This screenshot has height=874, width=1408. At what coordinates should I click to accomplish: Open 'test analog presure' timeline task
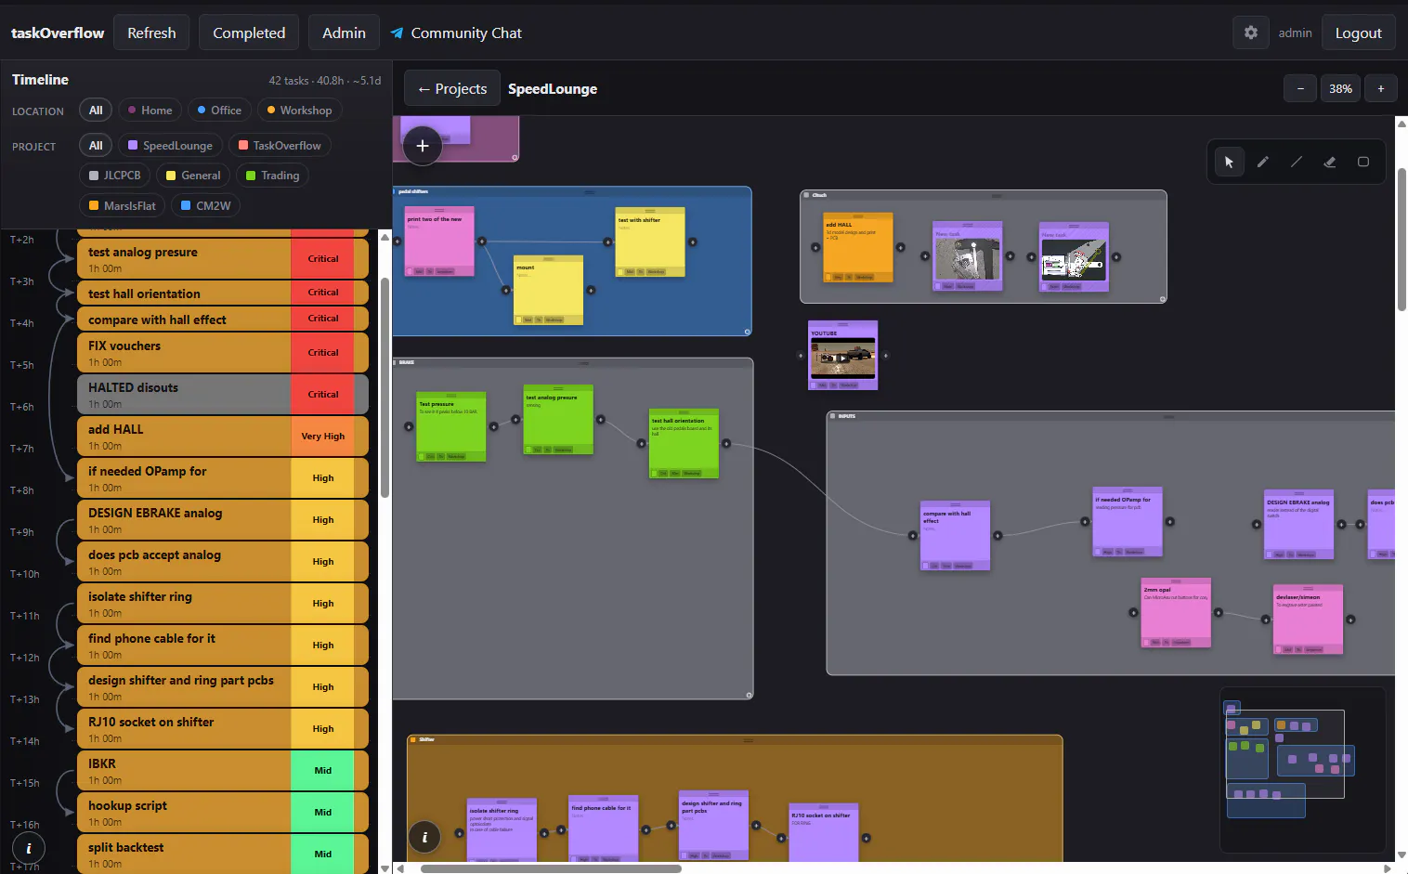click(223, 259)
